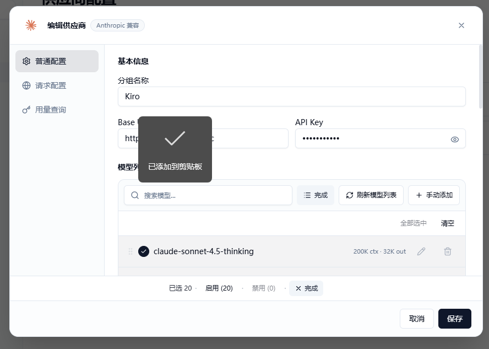
Task: Click the key icon beside 用量查询
Action: click(x=26, y=110)
